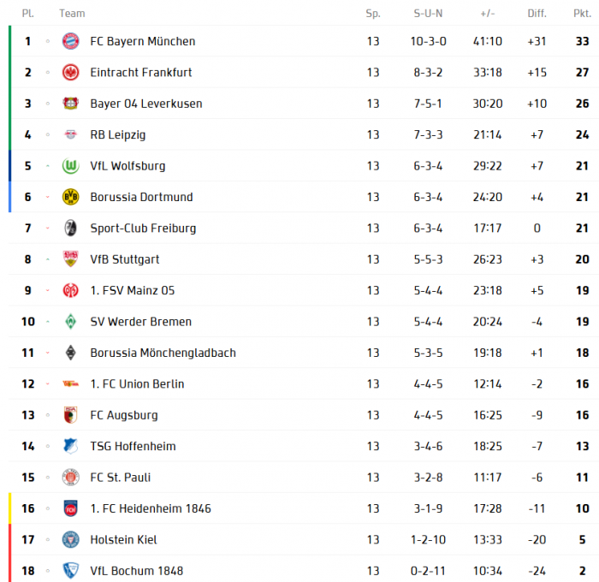The image size is (599, 582).
Task: Click the Borussia Mönchengladbach crest icon
Action: (x=71, y=353)
